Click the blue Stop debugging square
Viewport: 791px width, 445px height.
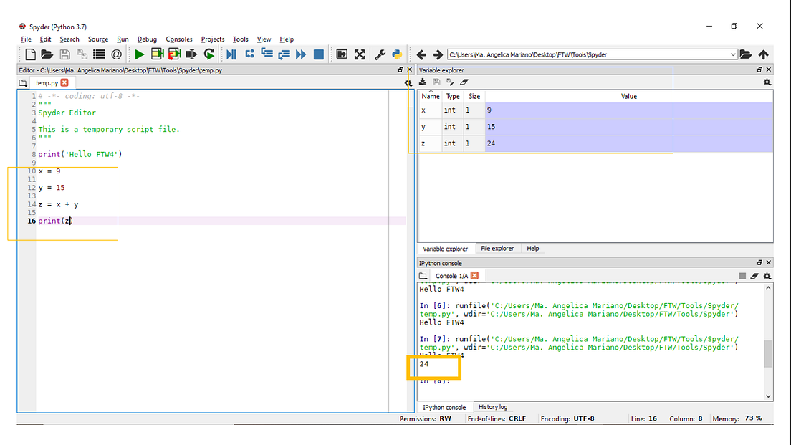tap(319, 54)
